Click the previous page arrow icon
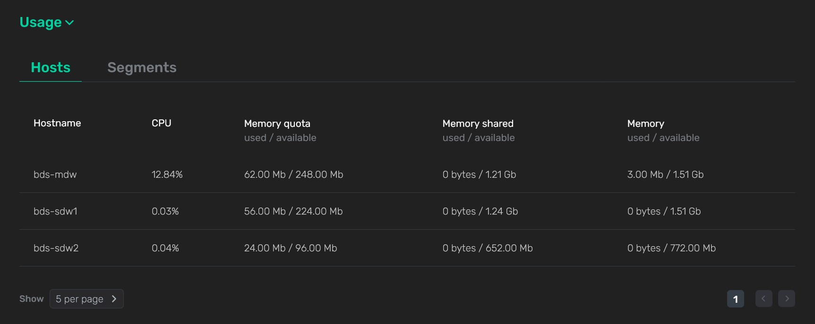This screenshot has width=815, height=324. coord(764,299)
